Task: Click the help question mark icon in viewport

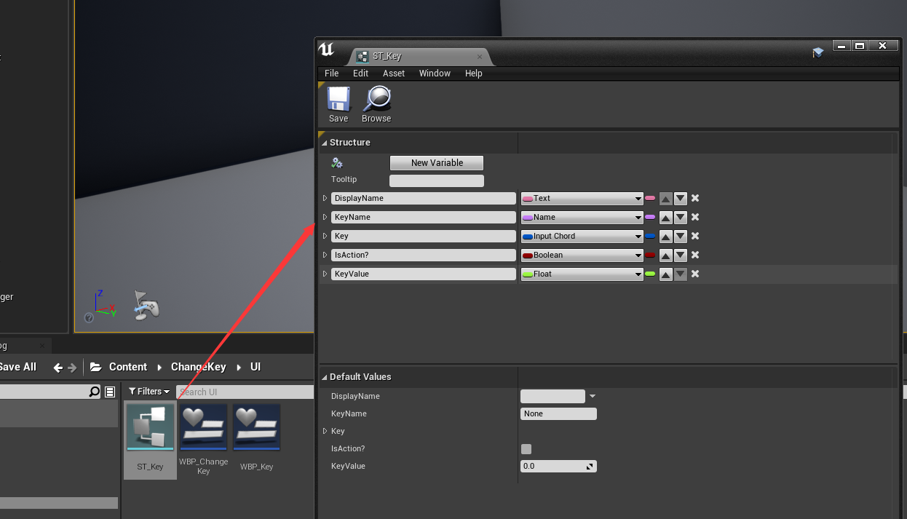Action: tap(89, 318)
